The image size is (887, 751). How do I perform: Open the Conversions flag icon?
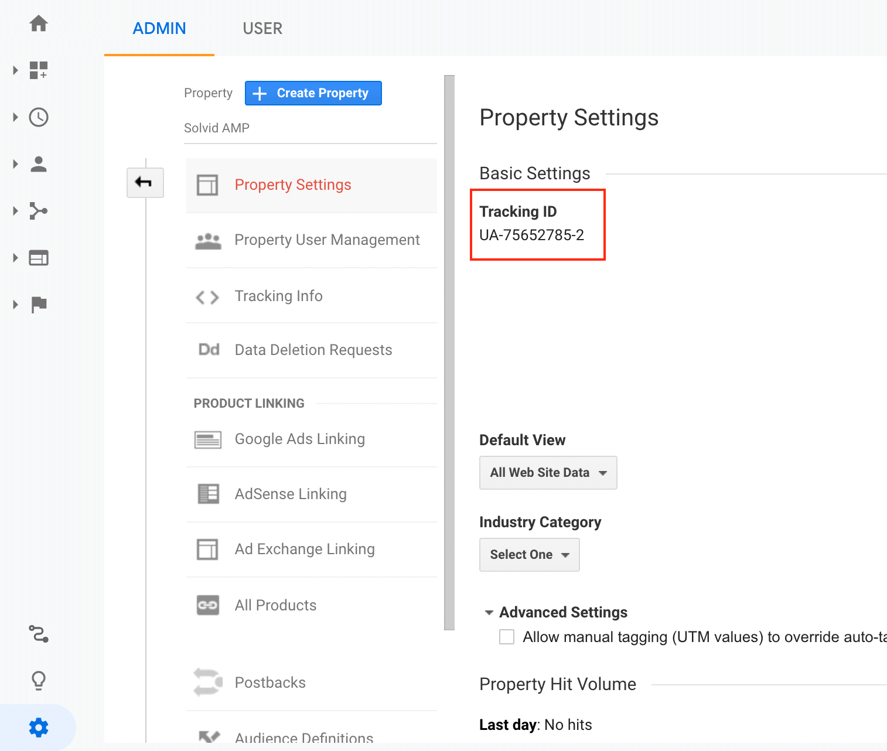pos(39,305)
